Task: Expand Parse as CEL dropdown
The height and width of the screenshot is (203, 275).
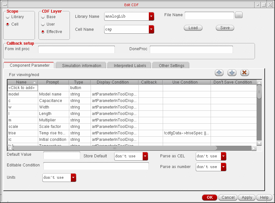Action: click(223, 156)
